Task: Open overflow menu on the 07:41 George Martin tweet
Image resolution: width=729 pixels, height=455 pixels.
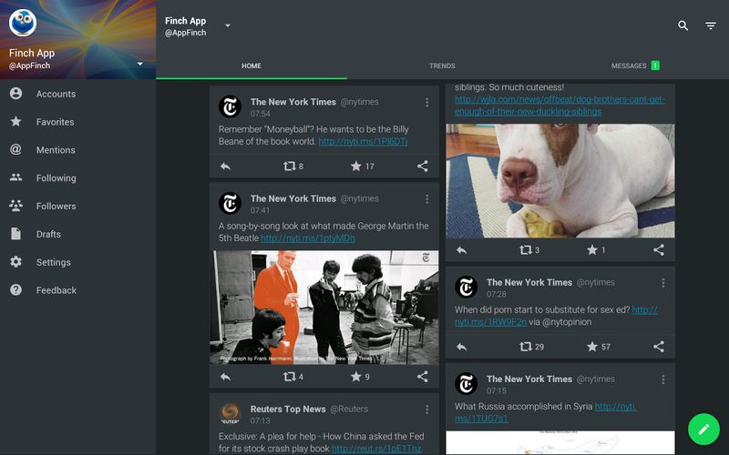Action: 426,199
